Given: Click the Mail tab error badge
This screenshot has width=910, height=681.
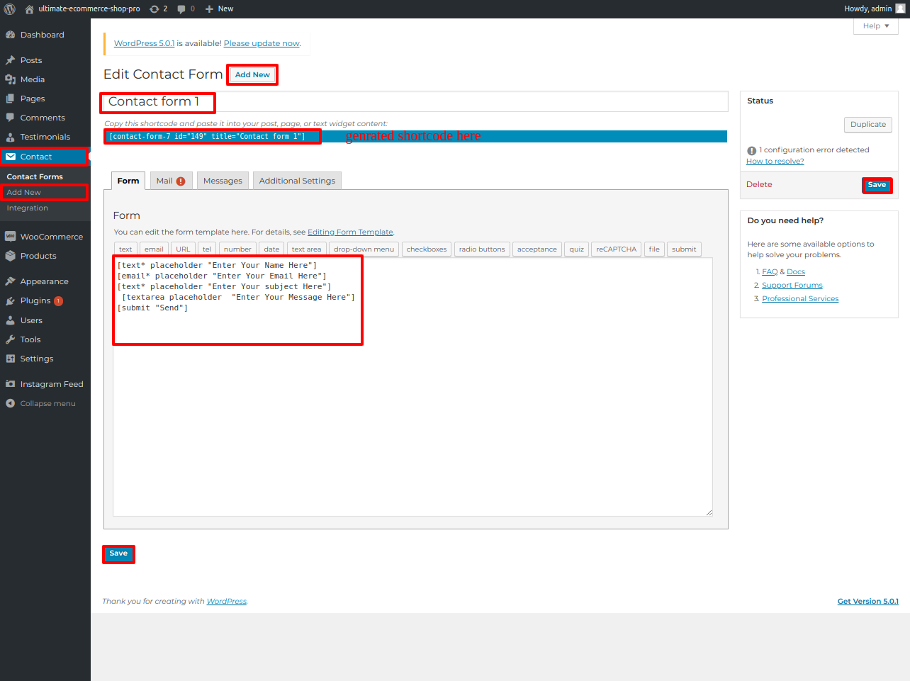Looking at the screenshot, I should coord(181,181).
